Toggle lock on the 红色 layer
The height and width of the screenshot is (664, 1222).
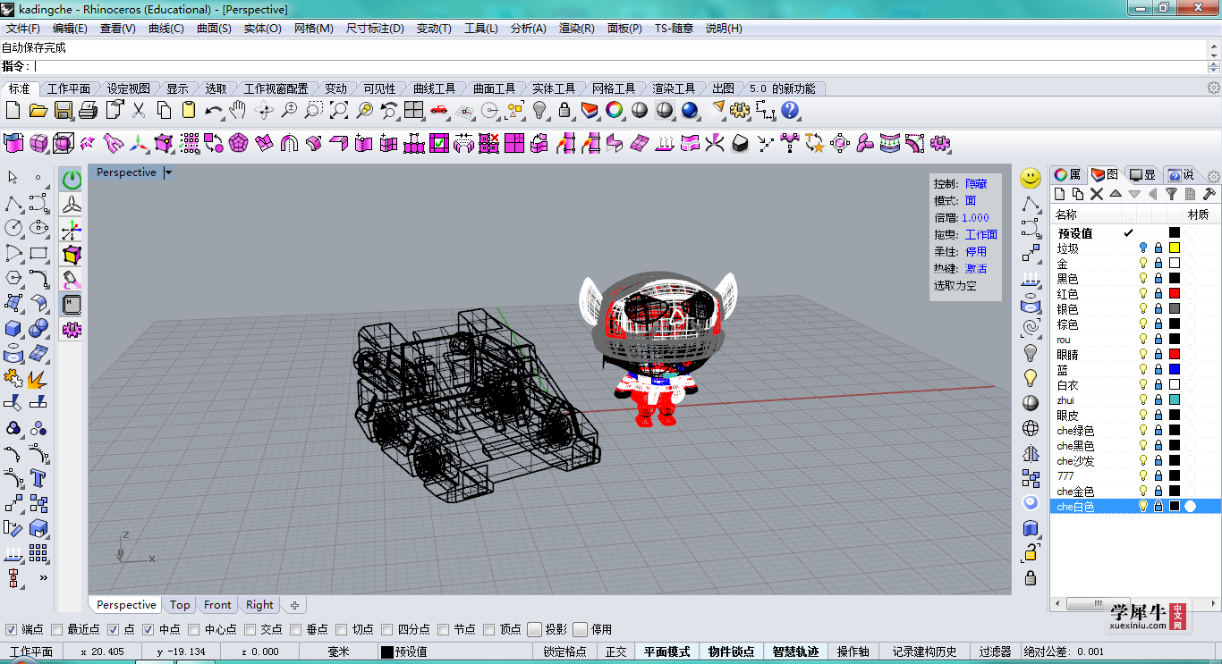click(1158, 294)
